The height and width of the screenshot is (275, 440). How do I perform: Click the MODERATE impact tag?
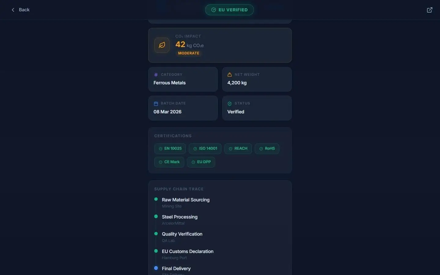189,53
